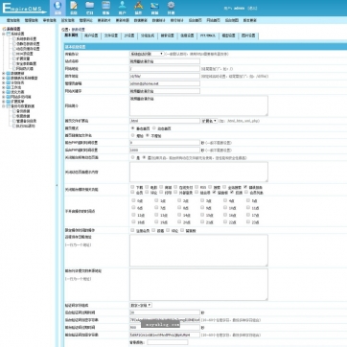Screen dimensions: 347x347
Task: Open the Other (其他) gear icon
Action: (x=171, y=8)
